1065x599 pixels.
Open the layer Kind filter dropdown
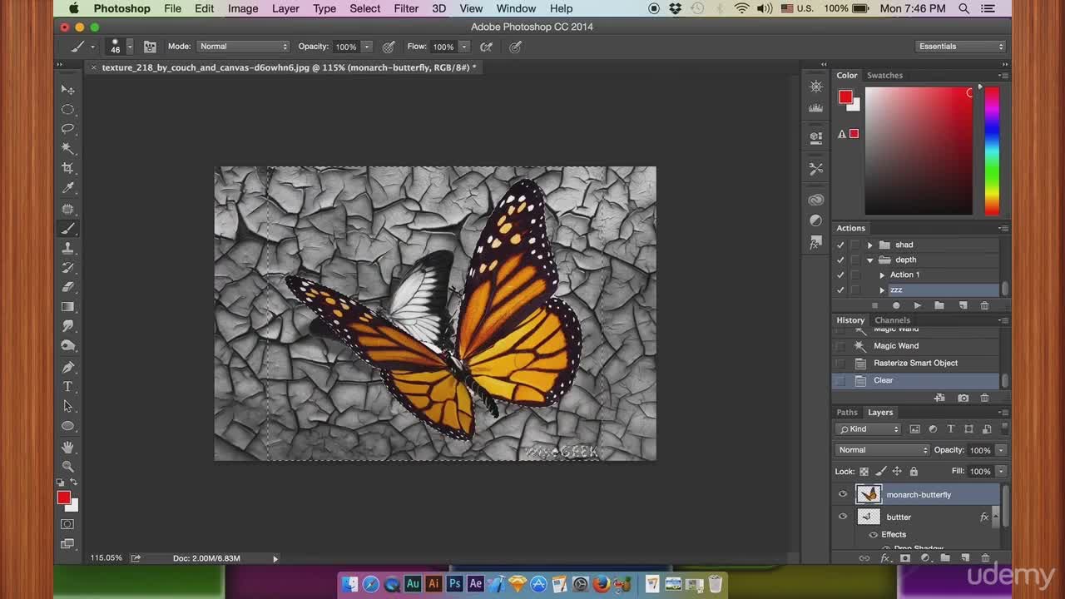(x=869, y=429)
